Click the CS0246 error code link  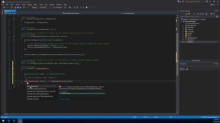64,86
